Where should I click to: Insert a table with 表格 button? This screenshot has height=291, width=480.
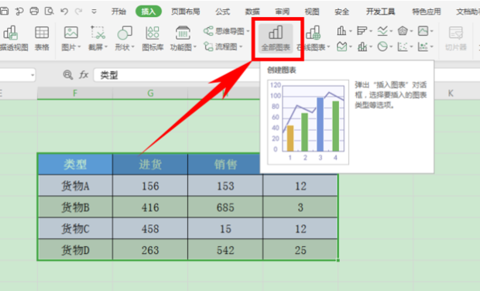[42, 38]
